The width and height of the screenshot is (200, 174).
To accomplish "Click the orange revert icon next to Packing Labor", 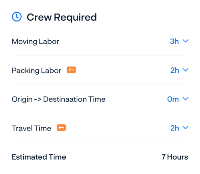I will click(x=71, y=70).
